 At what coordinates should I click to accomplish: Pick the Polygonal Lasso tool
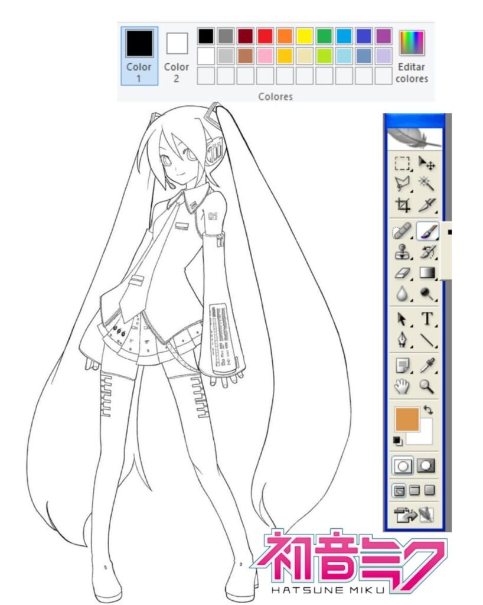click(402, 184)
